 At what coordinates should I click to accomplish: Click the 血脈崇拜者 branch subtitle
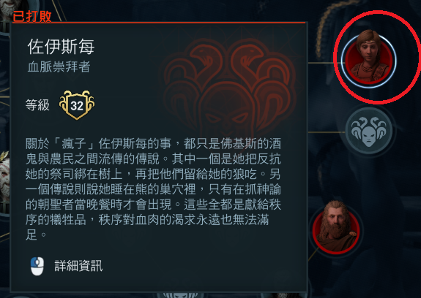pyautogui.click(x=59, y=67)
